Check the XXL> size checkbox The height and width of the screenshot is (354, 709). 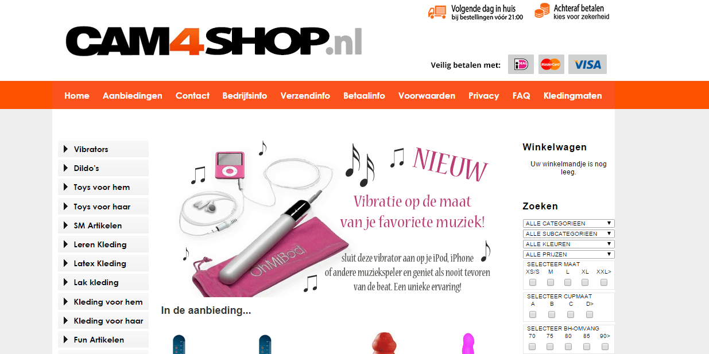pyautogui.click(x=604, y=282)
